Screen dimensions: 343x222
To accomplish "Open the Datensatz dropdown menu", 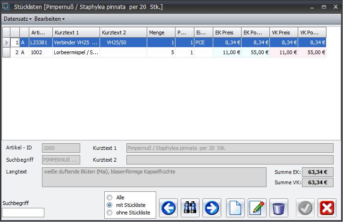I will 17,19.
